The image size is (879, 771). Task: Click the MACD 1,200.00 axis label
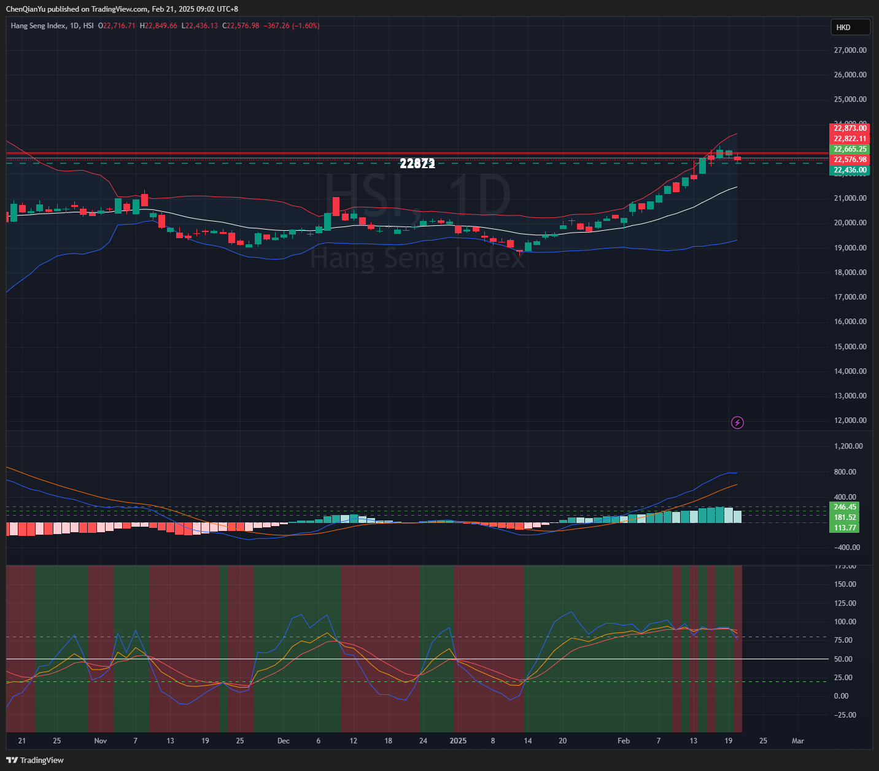tap(848, 446)
